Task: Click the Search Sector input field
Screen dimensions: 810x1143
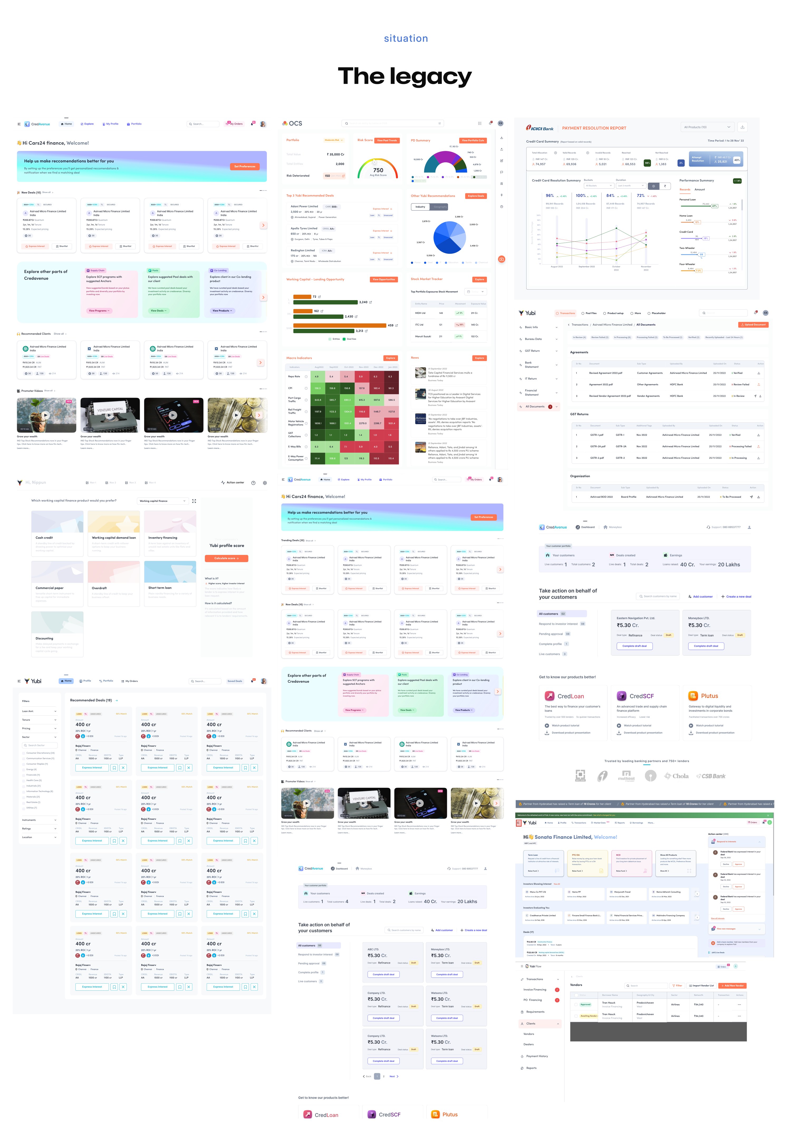Action: pyautogui.click(x=39, y=745)
